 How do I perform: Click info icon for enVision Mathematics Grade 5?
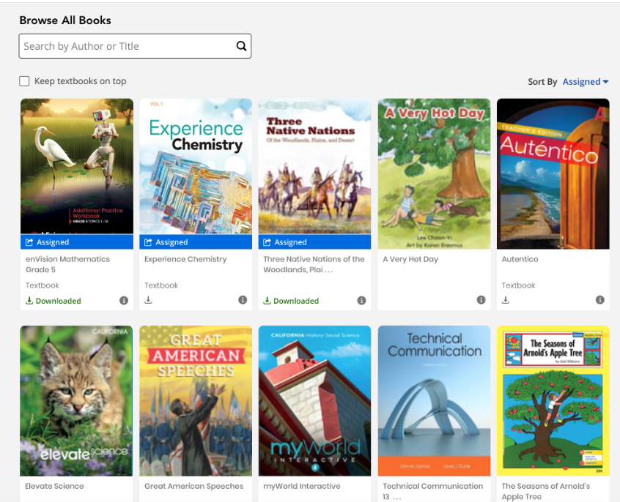(x=124, y=301)
